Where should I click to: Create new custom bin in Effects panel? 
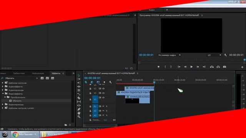[x=66, y=125]
